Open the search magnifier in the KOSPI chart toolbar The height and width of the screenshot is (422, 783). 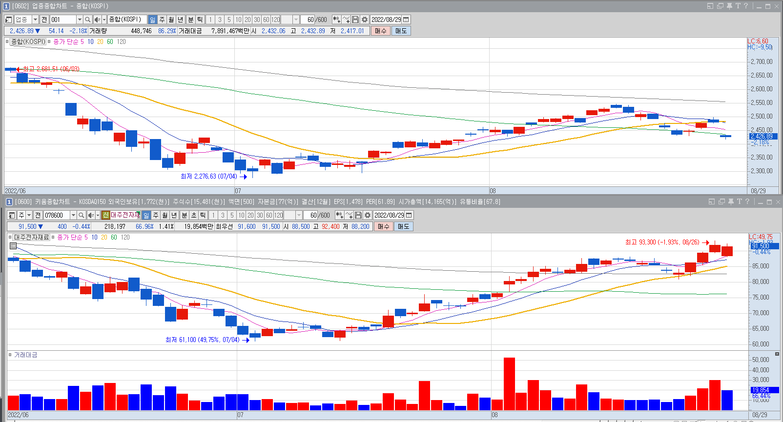click(87, 20)
